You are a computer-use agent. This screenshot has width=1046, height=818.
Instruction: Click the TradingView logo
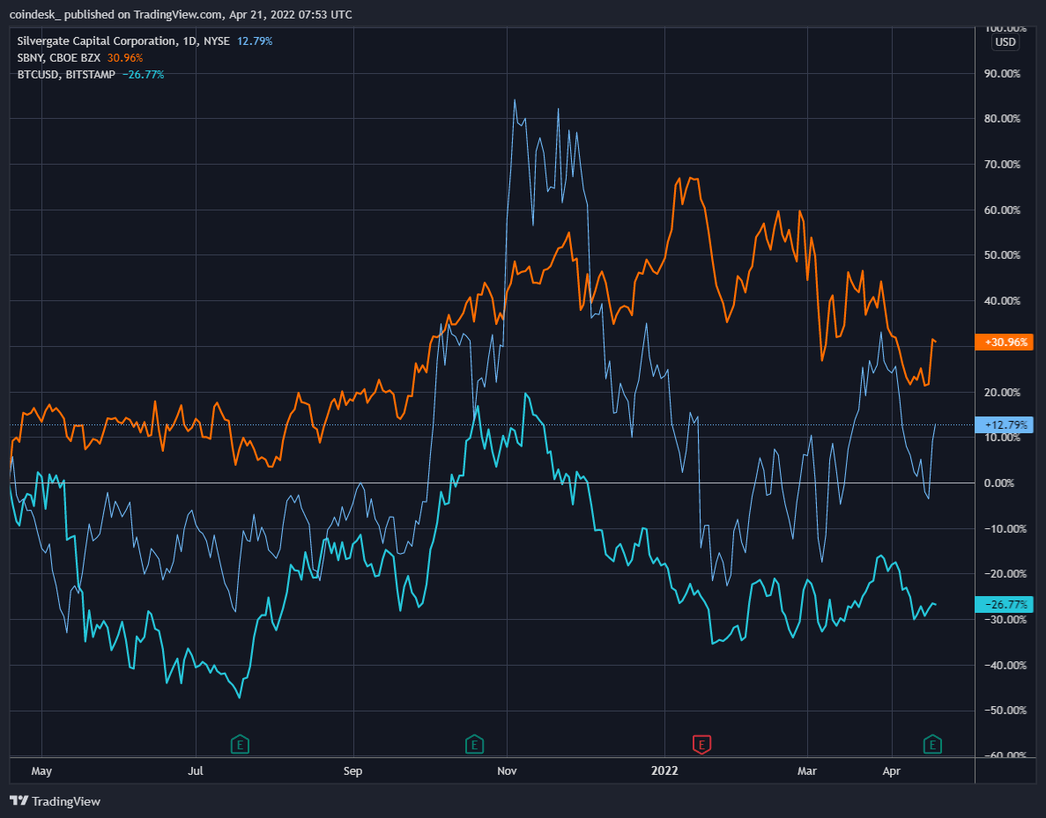55,801
